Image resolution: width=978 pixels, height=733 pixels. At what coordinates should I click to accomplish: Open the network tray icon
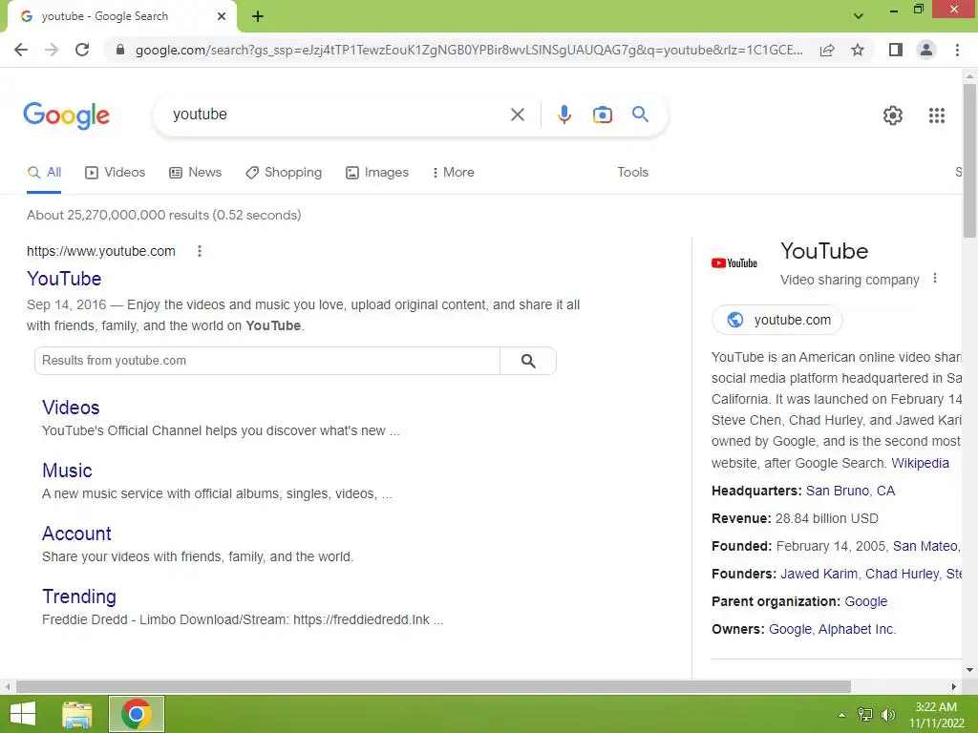865,715
